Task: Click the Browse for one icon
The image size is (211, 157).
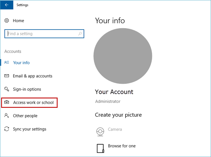Action: 100,148
